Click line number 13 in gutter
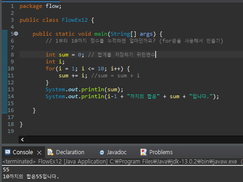Screen dimensions: 243x182 11,89
